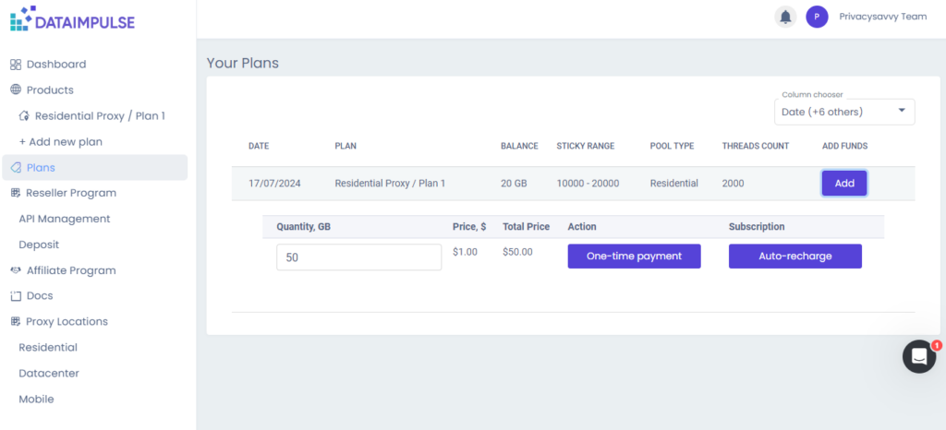This screenshot has width=946, height=430.
Task: Click Add new plan link
Action: coord(61,142)
